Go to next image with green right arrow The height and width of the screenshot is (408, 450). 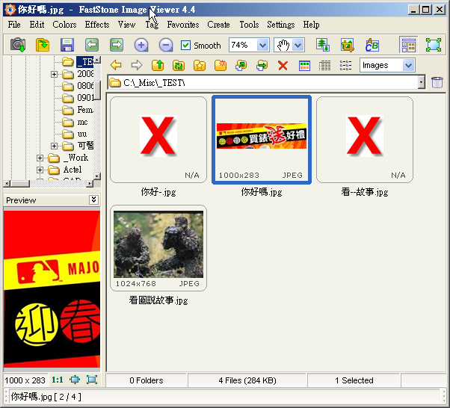pos(117,45)
